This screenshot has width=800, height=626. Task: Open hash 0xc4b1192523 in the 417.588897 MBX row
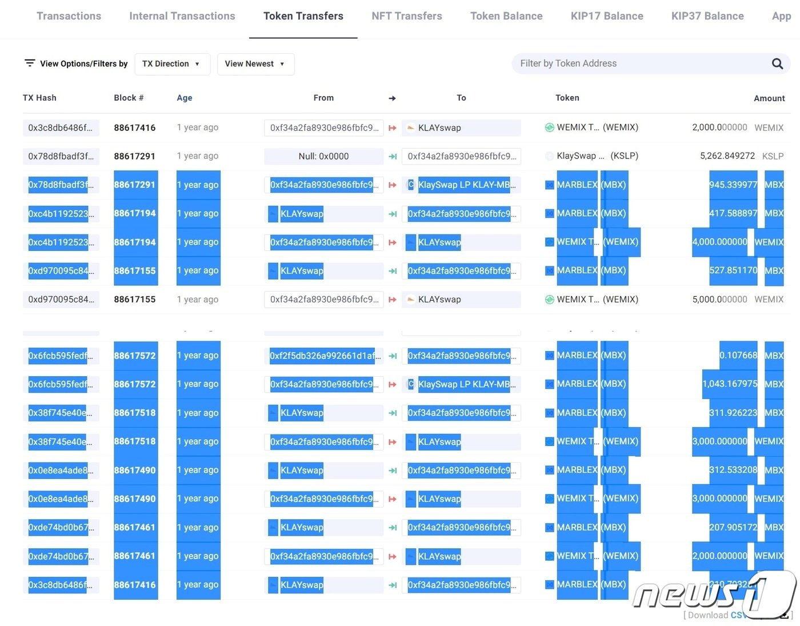(61, 213)
